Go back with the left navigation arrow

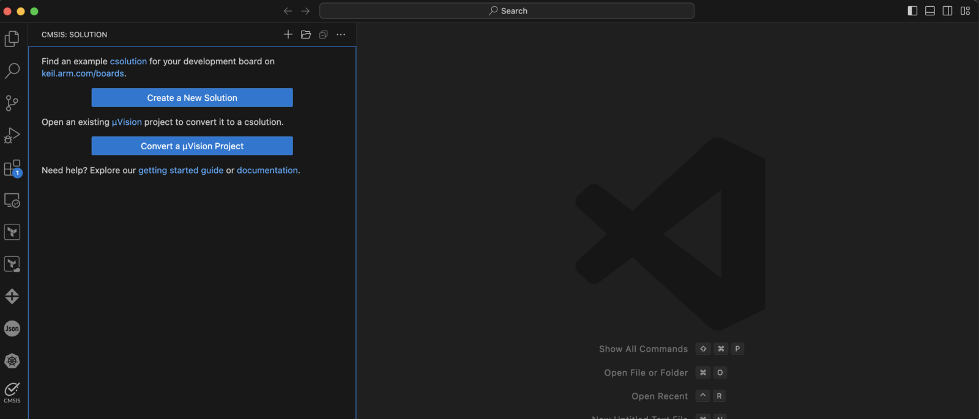288,11
